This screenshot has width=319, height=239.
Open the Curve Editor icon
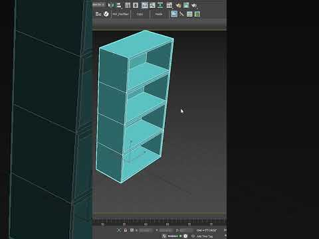pyautogui.click(x=152, y=5)
